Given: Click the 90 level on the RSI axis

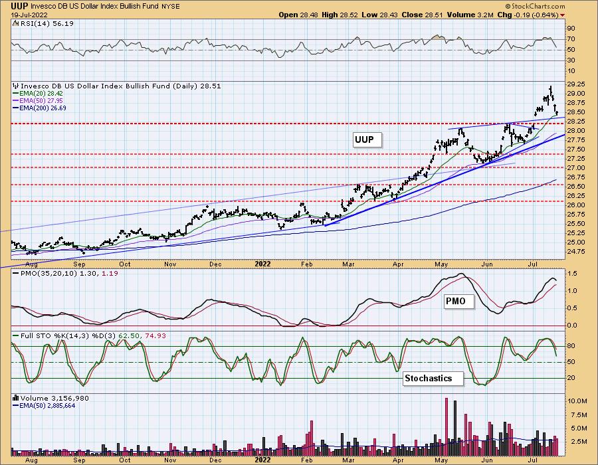Looking at the screenshot, I should [571, 28].
